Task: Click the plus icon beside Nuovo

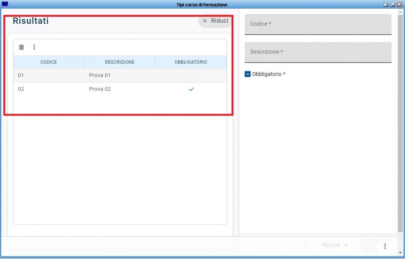Action: [346, 245]
